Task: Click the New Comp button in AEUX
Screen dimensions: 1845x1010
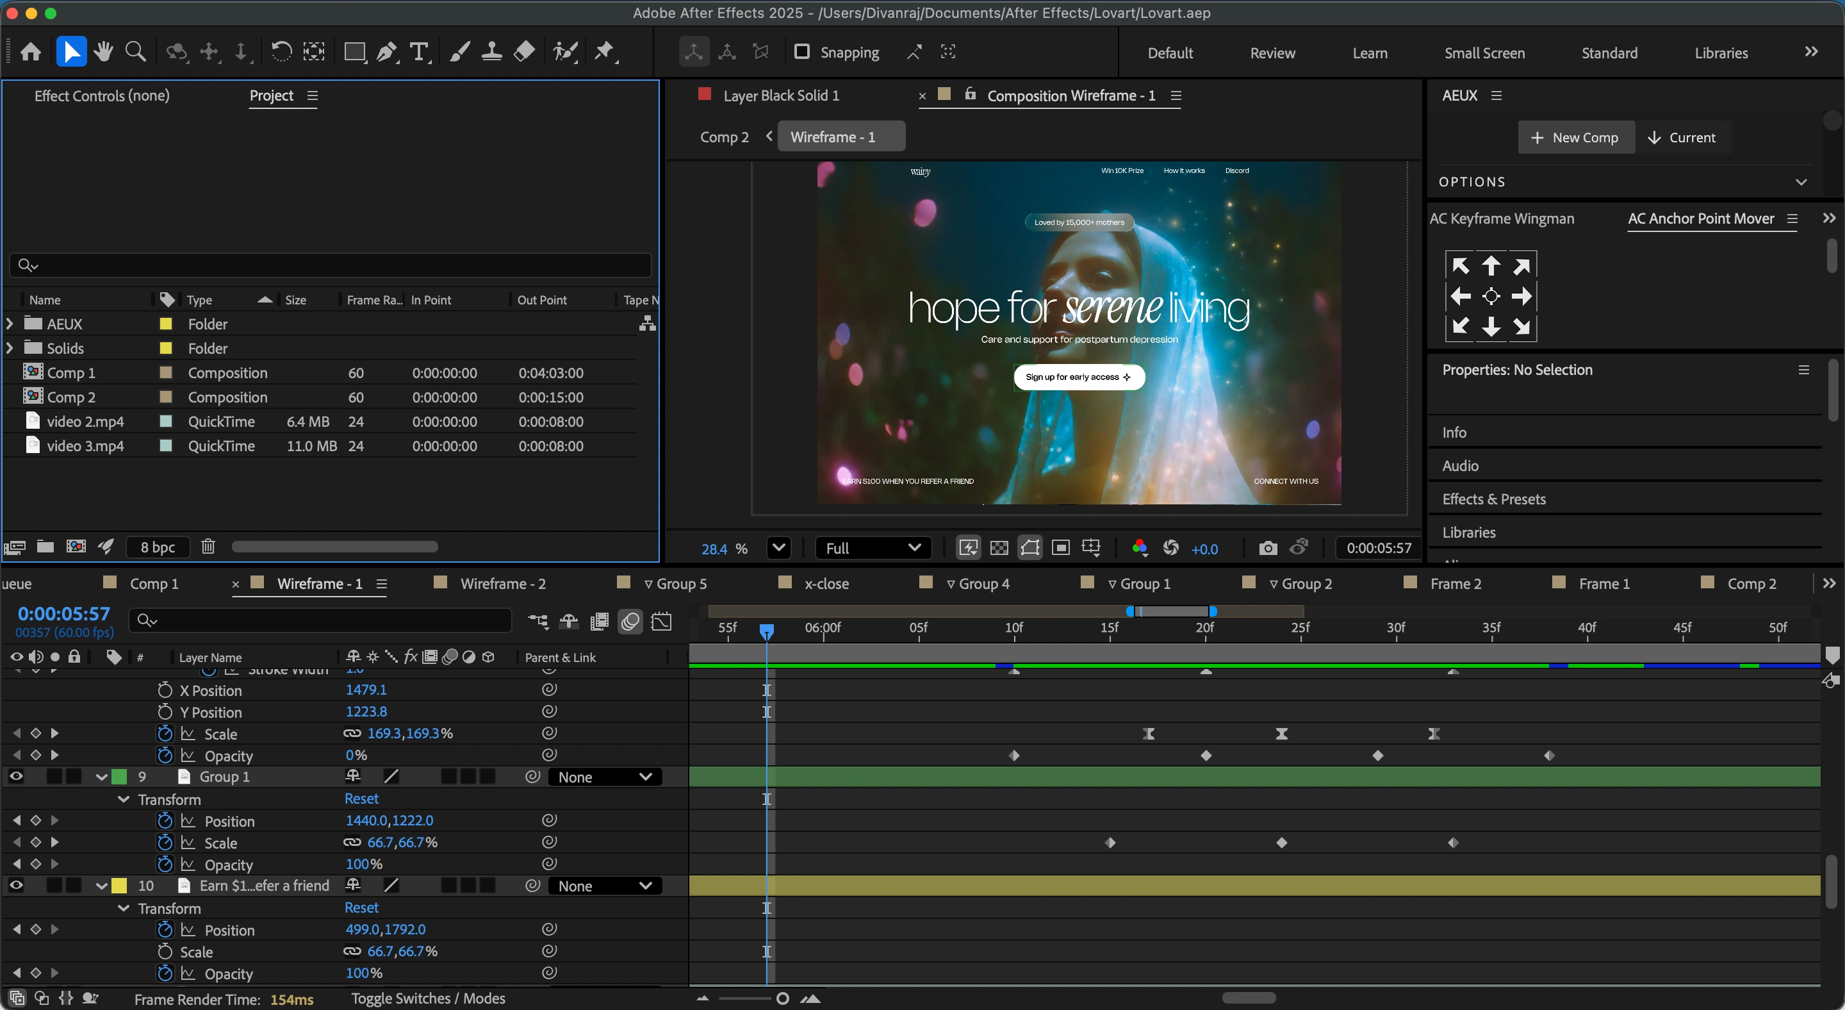Action: [x=1575, y=138]
